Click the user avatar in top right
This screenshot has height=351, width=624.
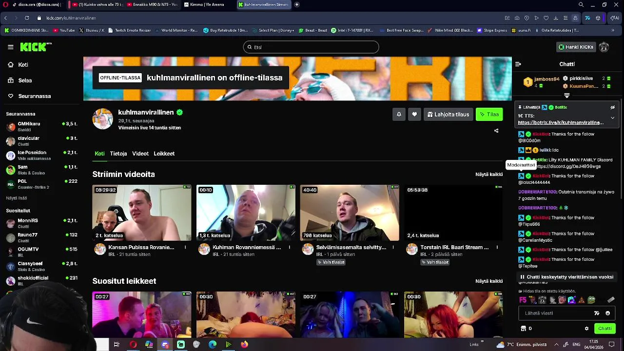(x=604, y=47)
